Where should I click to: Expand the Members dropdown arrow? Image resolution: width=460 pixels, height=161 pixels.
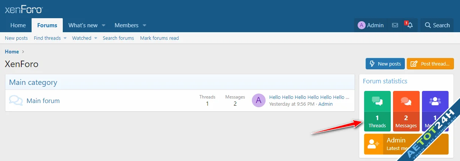pyautogui.click(x=145, y=25)
